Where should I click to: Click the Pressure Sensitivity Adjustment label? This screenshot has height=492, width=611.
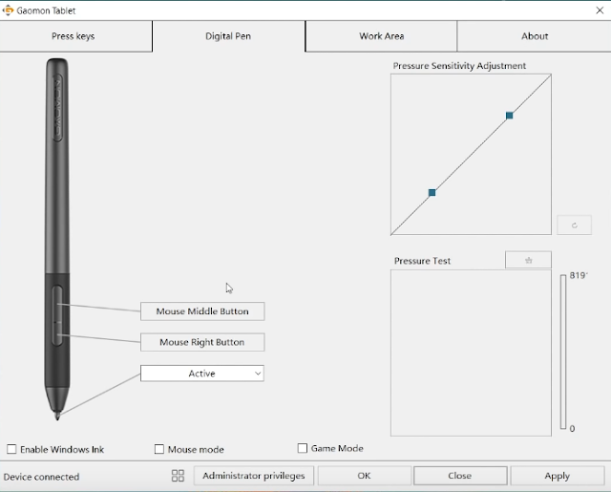tap(459, 66)
